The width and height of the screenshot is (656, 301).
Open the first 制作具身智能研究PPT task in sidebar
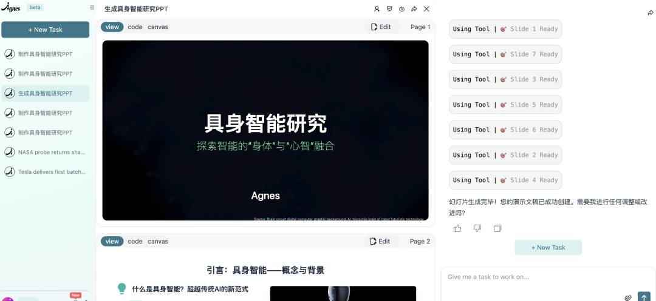click(45, 54)
